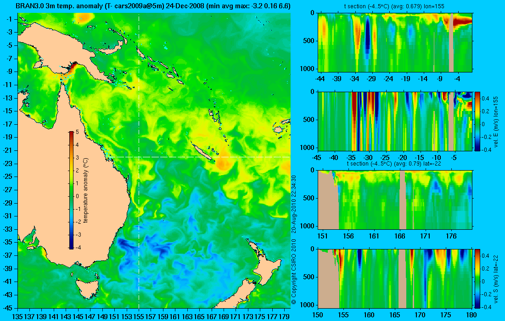The width and height of the screenshot is (505, 321).
Task: Click the '180' tick under vel. S section
Action: click(x=471, y=315)
